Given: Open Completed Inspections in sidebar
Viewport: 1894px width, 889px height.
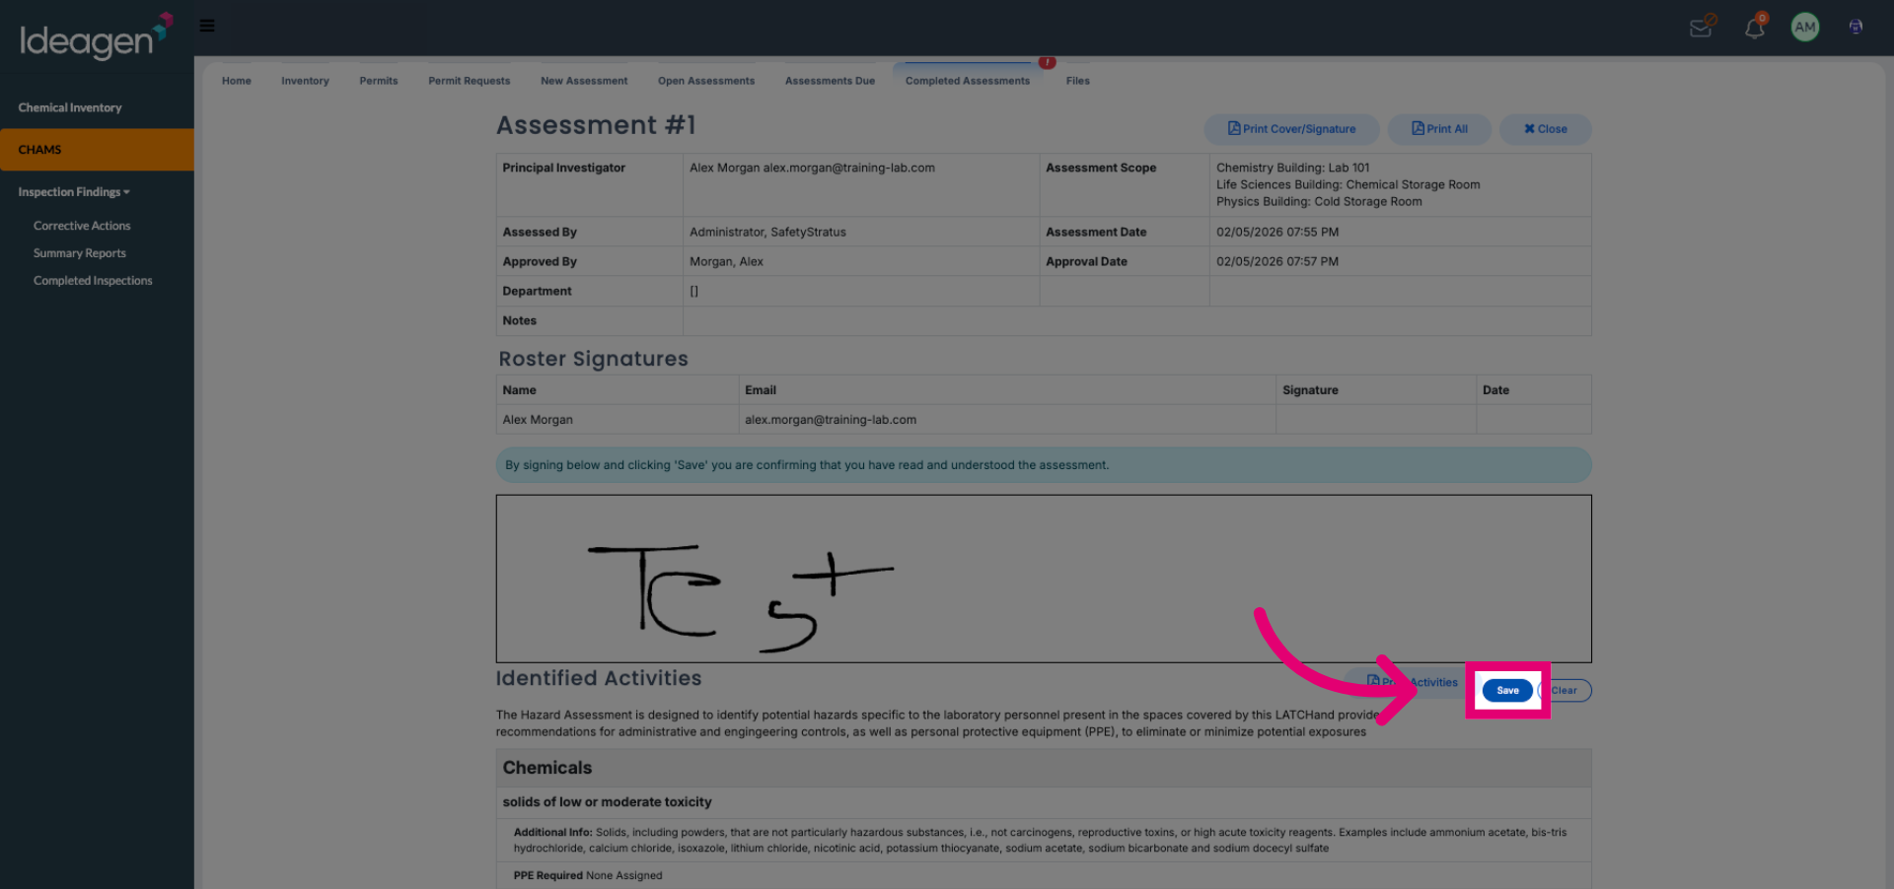Looking at the screenshot, I should [x=93, y=281].
